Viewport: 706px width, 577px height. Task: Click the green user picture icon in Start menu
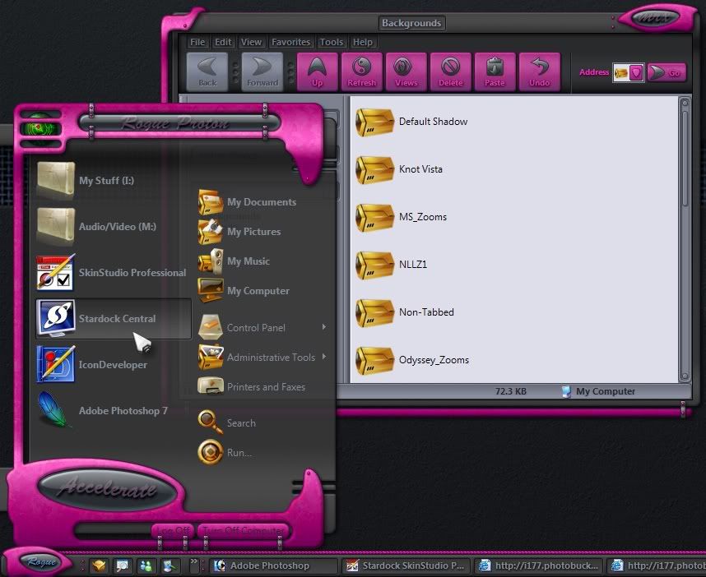pyautogui.click(x=40, y=129)
